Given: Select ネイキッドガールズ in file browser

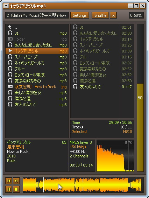Looking at the screenshot, I should [x=37, y=63].
